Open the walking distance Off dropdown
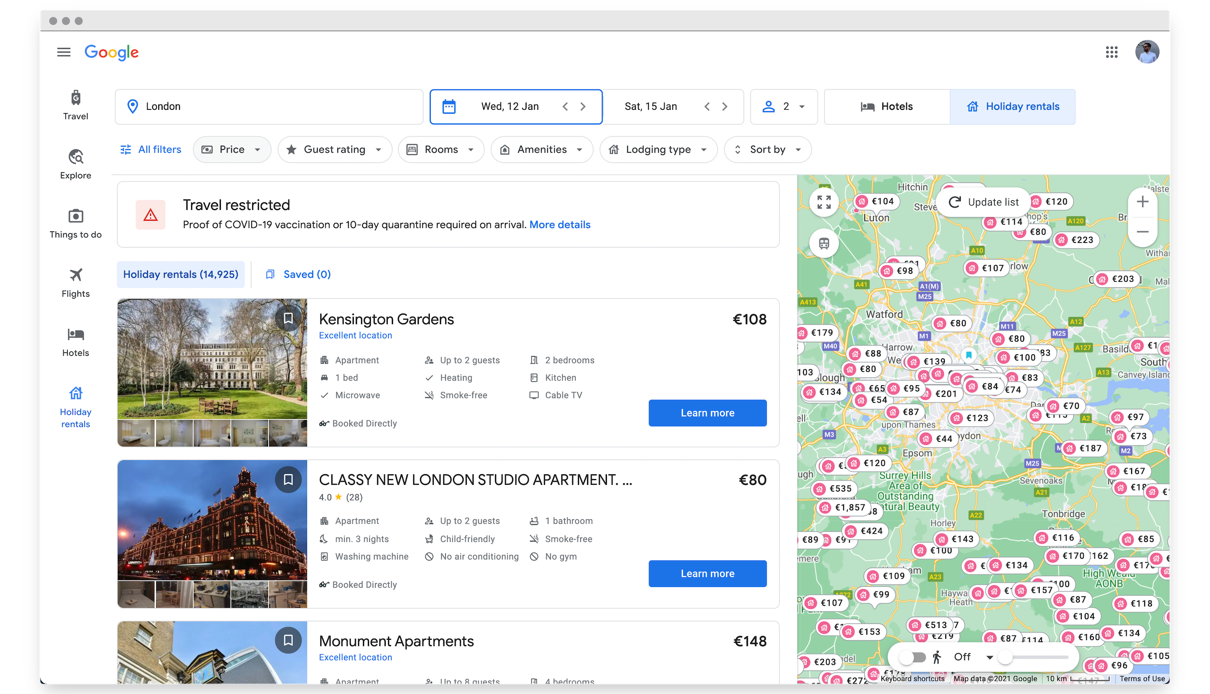This screenshot has width=1210, height=694. 974,657
